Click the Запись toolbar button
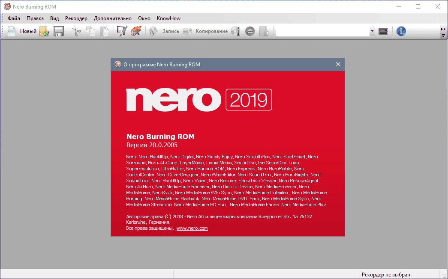Screen dimensions: 448x279 [171, 31]
